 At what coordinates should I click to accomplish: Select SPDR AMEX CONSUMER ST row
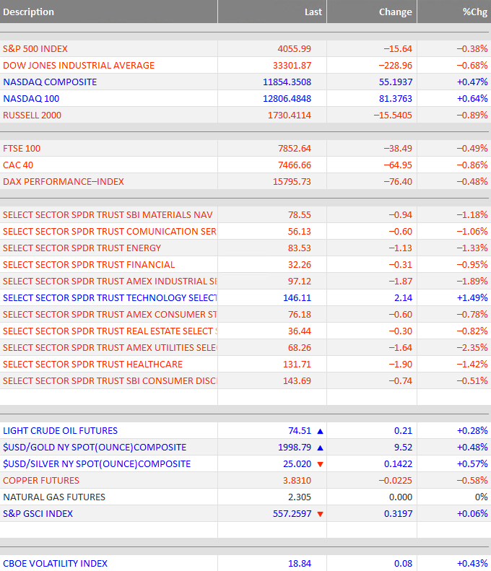tap(245, 315)
